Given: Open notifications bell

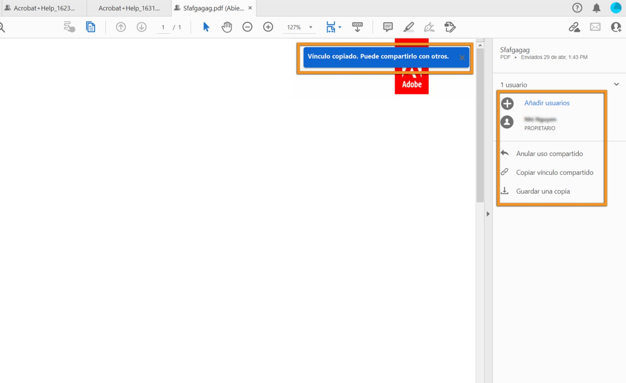Looking at the screenshot, I should click(x=596, y=8).
